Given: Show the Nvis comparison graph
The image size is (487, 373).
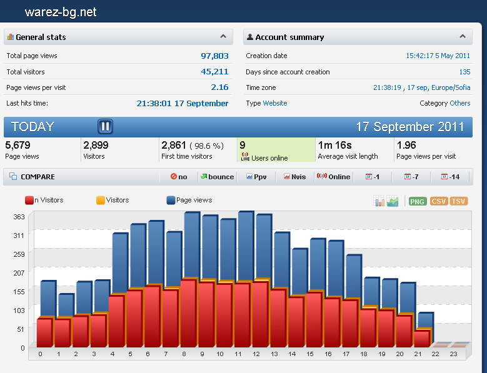Looking at the screenshot, I should 294,177.
